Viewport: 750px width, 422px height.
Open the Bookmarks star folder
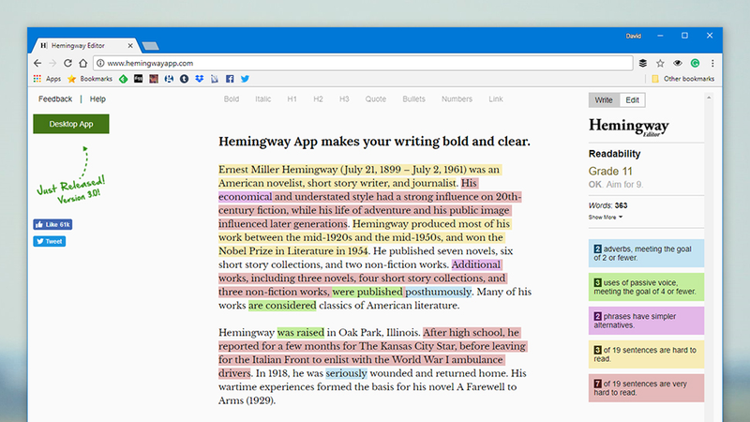point(90,79)
